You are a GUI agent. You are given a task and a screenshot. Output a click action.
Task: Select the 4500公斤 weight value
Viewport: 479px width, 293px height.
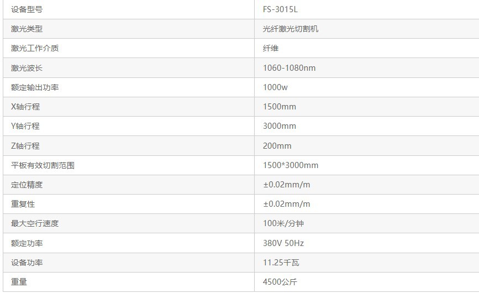click(x=280, y=282)
